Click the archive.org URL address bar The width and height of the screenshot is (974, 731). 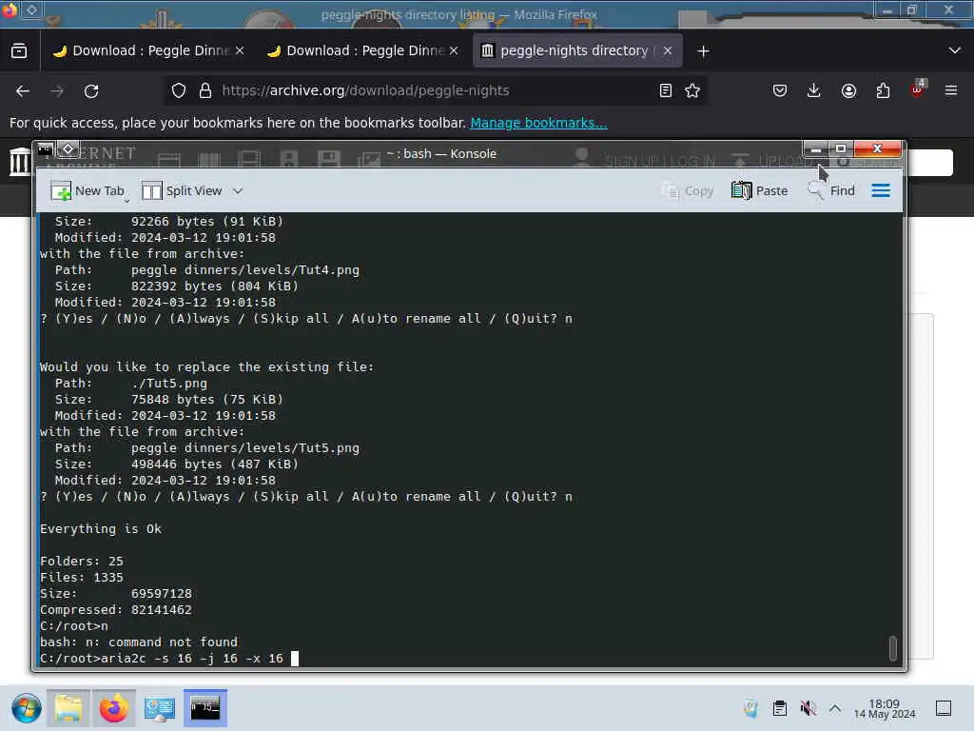435,90
